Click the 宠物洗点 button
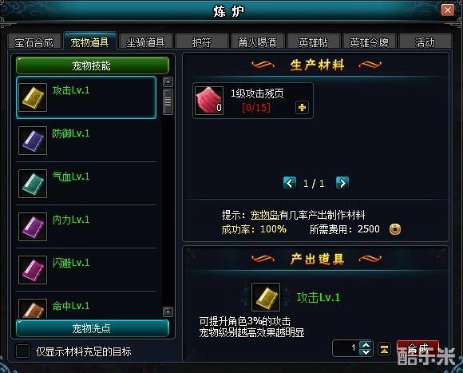 coord(93,328)
